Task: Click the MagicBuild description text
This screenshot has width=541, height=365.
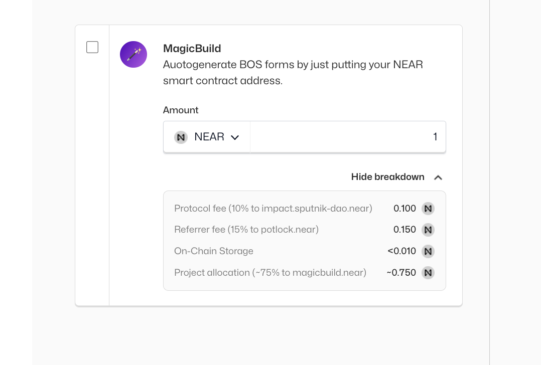Action: point(293,72)
